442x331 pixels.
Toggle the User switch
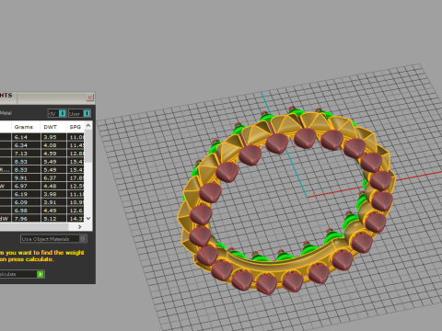(x=79, y=113)
